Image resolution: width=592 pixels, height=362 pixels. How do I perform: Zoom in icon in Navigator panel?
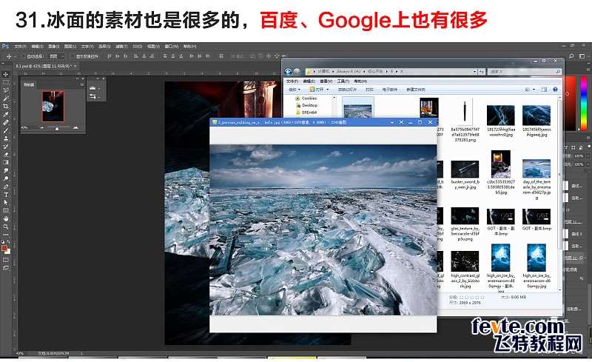pos(75,128)
